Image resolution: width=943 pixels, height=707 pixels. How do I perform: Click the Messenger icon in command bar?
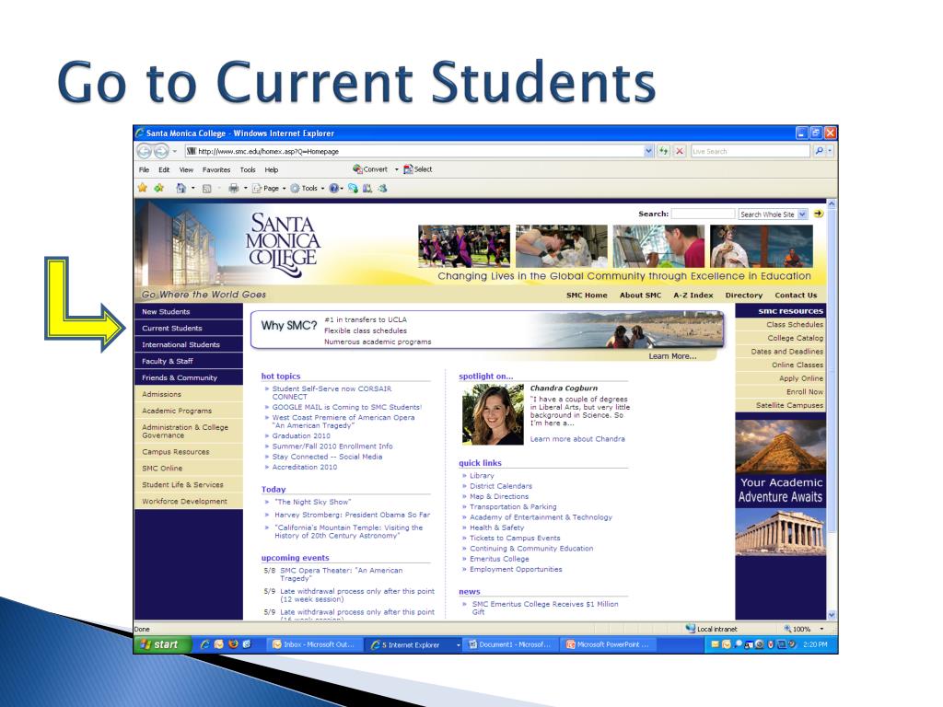353,188
